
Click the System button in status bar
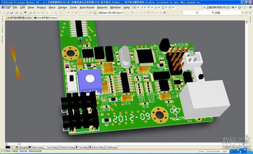click(201, 151)
